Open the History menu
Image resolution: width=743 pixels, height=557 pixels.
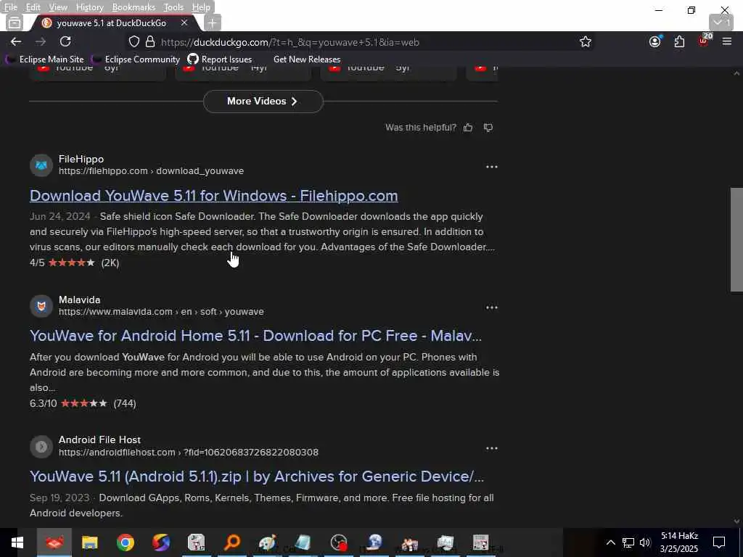[89, 7]
